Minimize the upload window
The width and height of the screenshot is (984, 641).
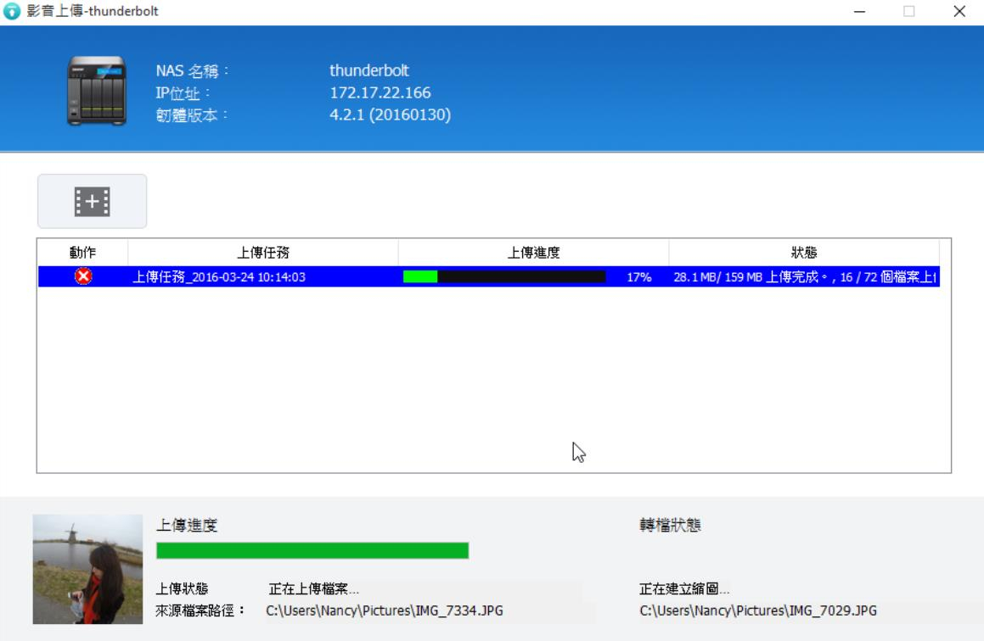coord(860,12)
